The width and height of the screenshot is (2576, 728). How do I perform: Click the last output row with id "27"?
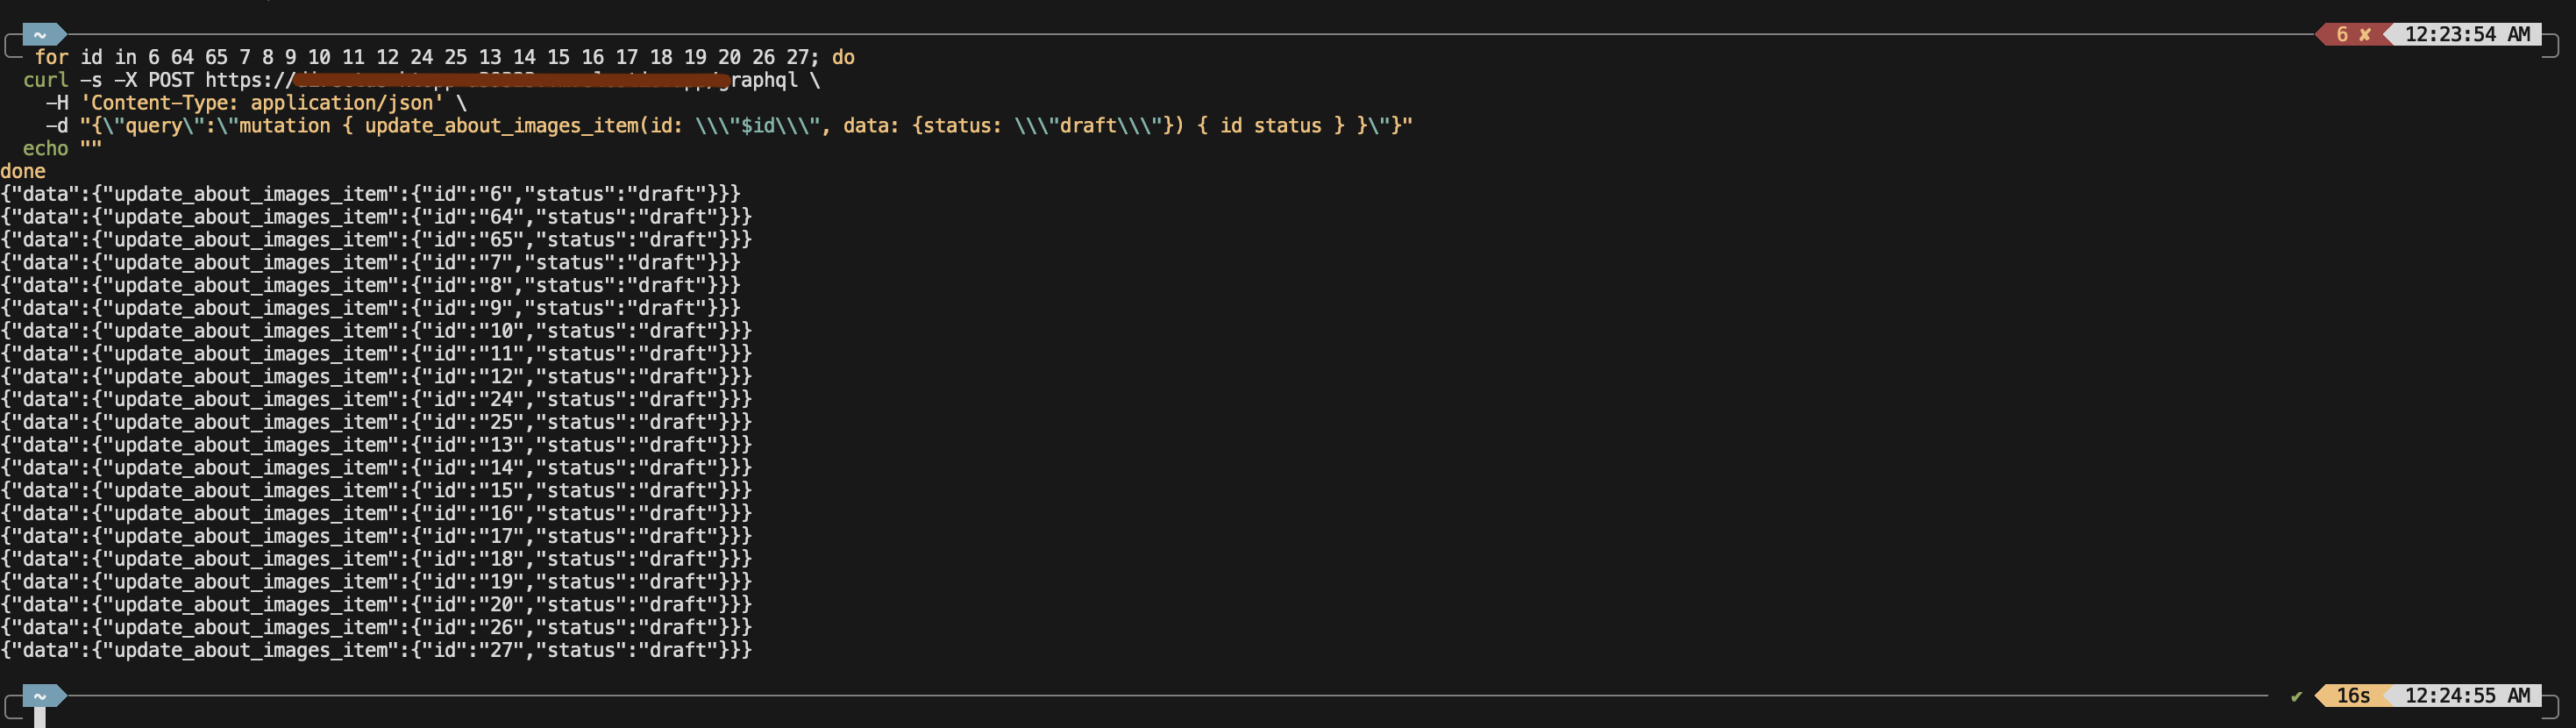coord(376,650)
